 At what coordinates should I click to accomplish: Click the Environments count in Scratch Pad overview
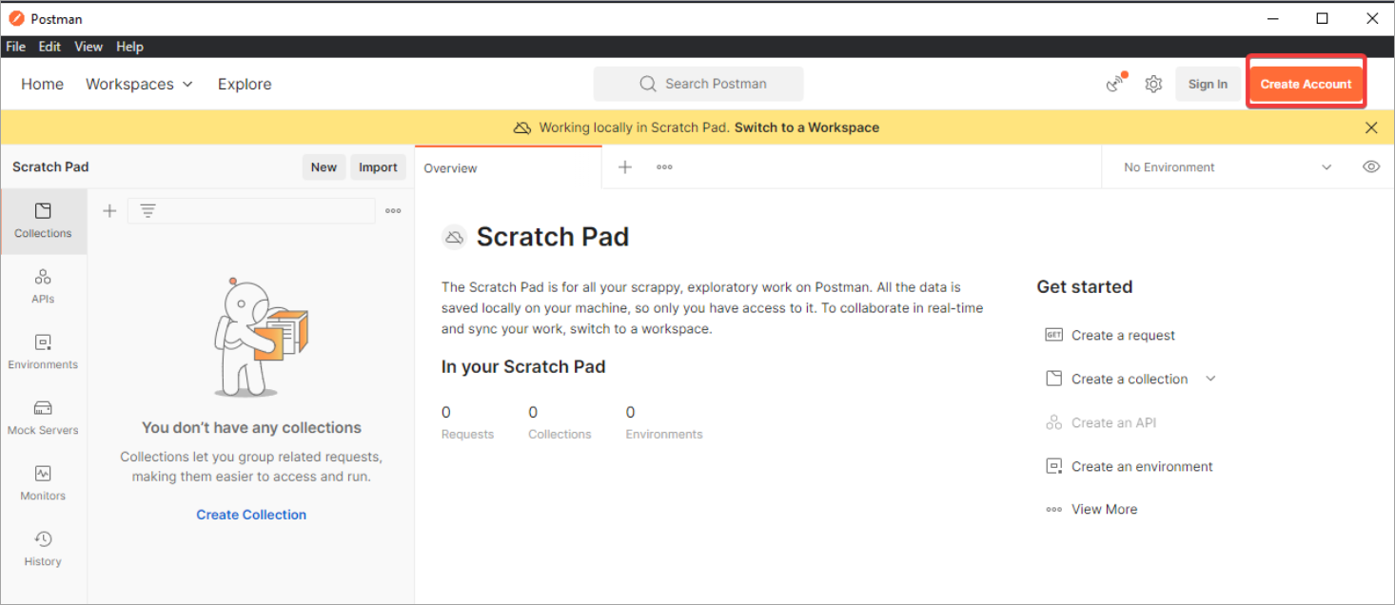click(664, 422)
